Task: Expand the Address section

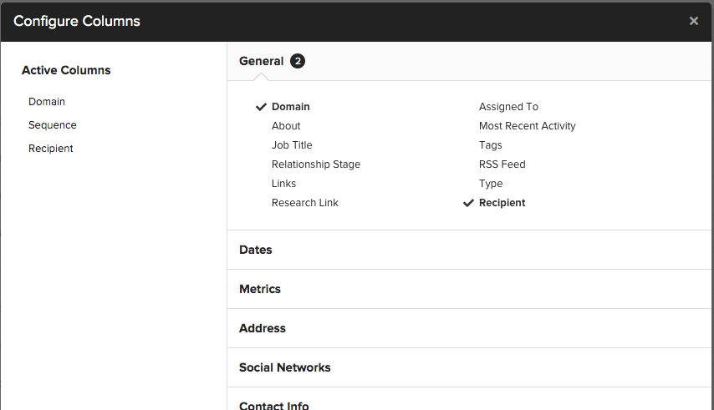Action: tap(263, 328)
